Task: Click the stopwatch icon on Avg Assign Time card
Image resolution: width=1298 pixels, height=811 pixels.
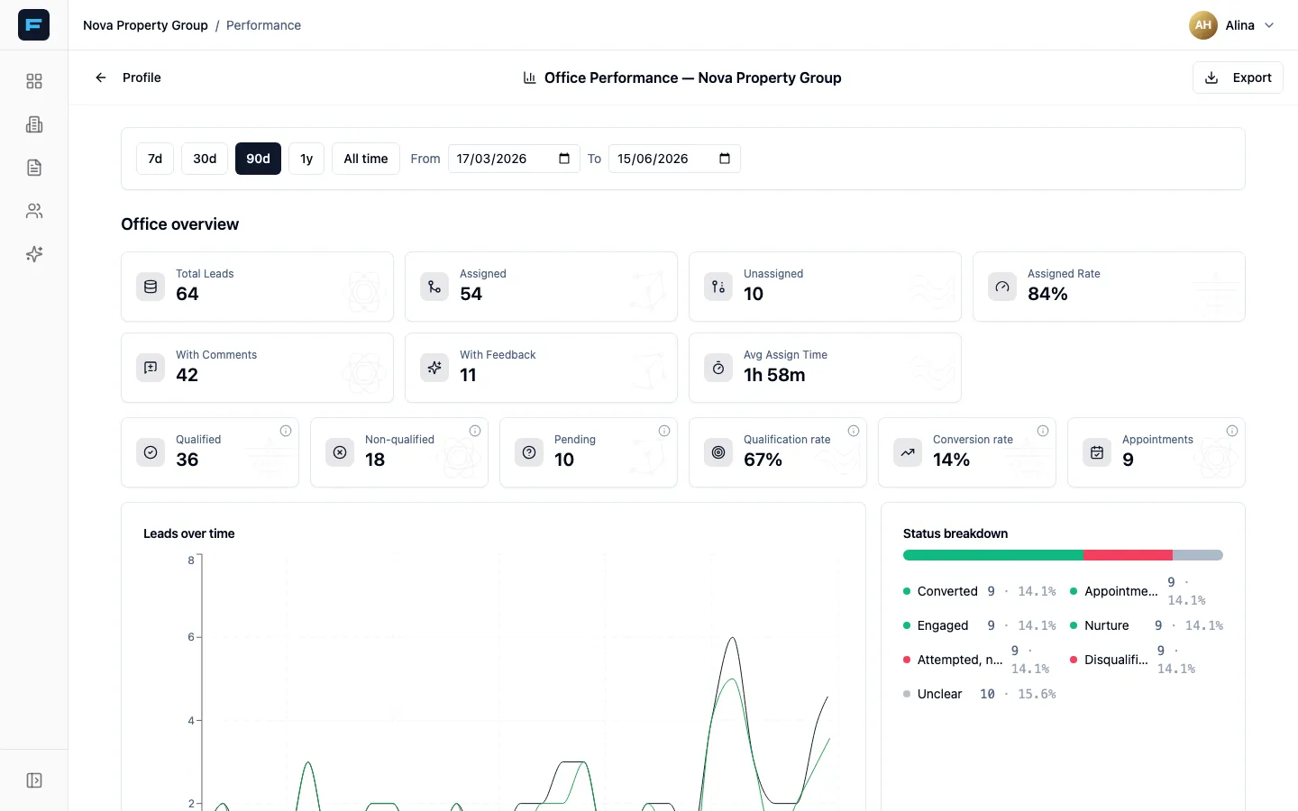Action: (718, 368)
